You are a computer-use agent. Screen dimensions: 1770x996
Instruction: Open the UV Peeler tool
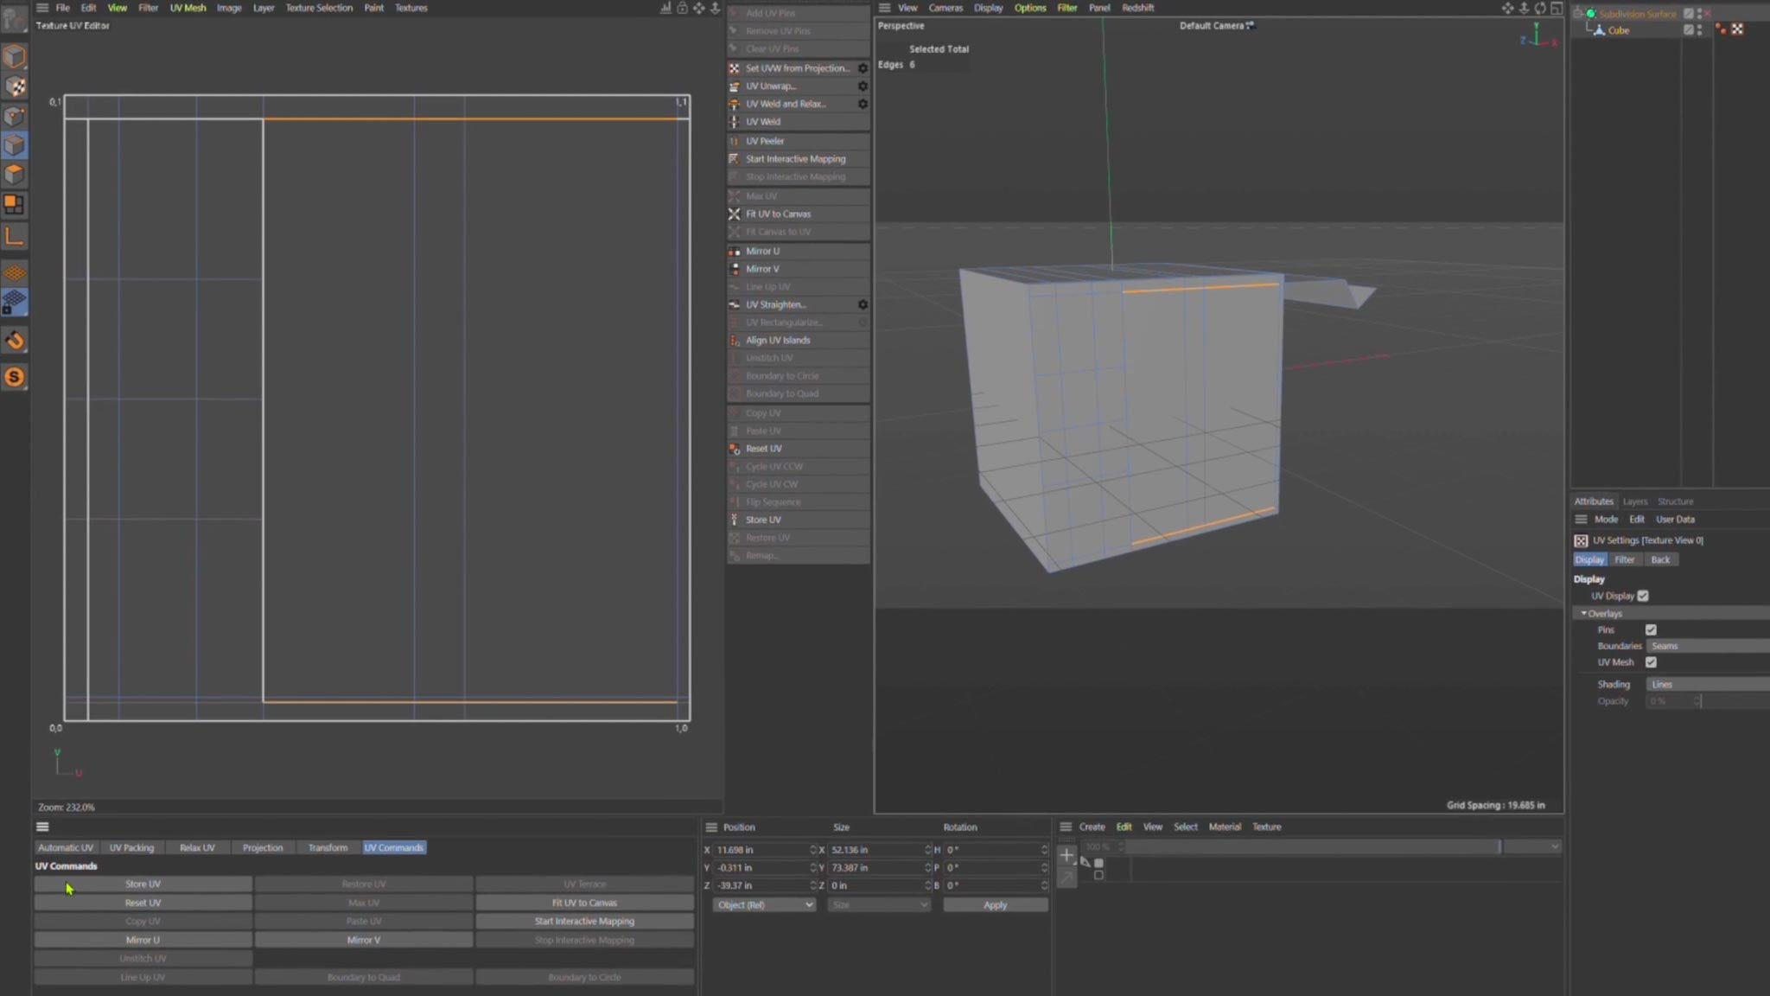pyautogui.click(x=766, y=140)
